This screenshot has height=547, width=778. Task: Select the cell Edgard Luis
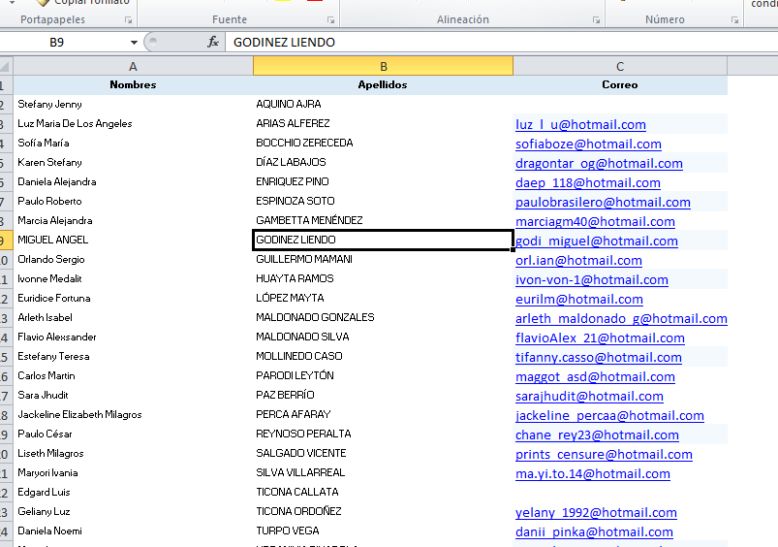pyautogui.click(x=133, y=492)
